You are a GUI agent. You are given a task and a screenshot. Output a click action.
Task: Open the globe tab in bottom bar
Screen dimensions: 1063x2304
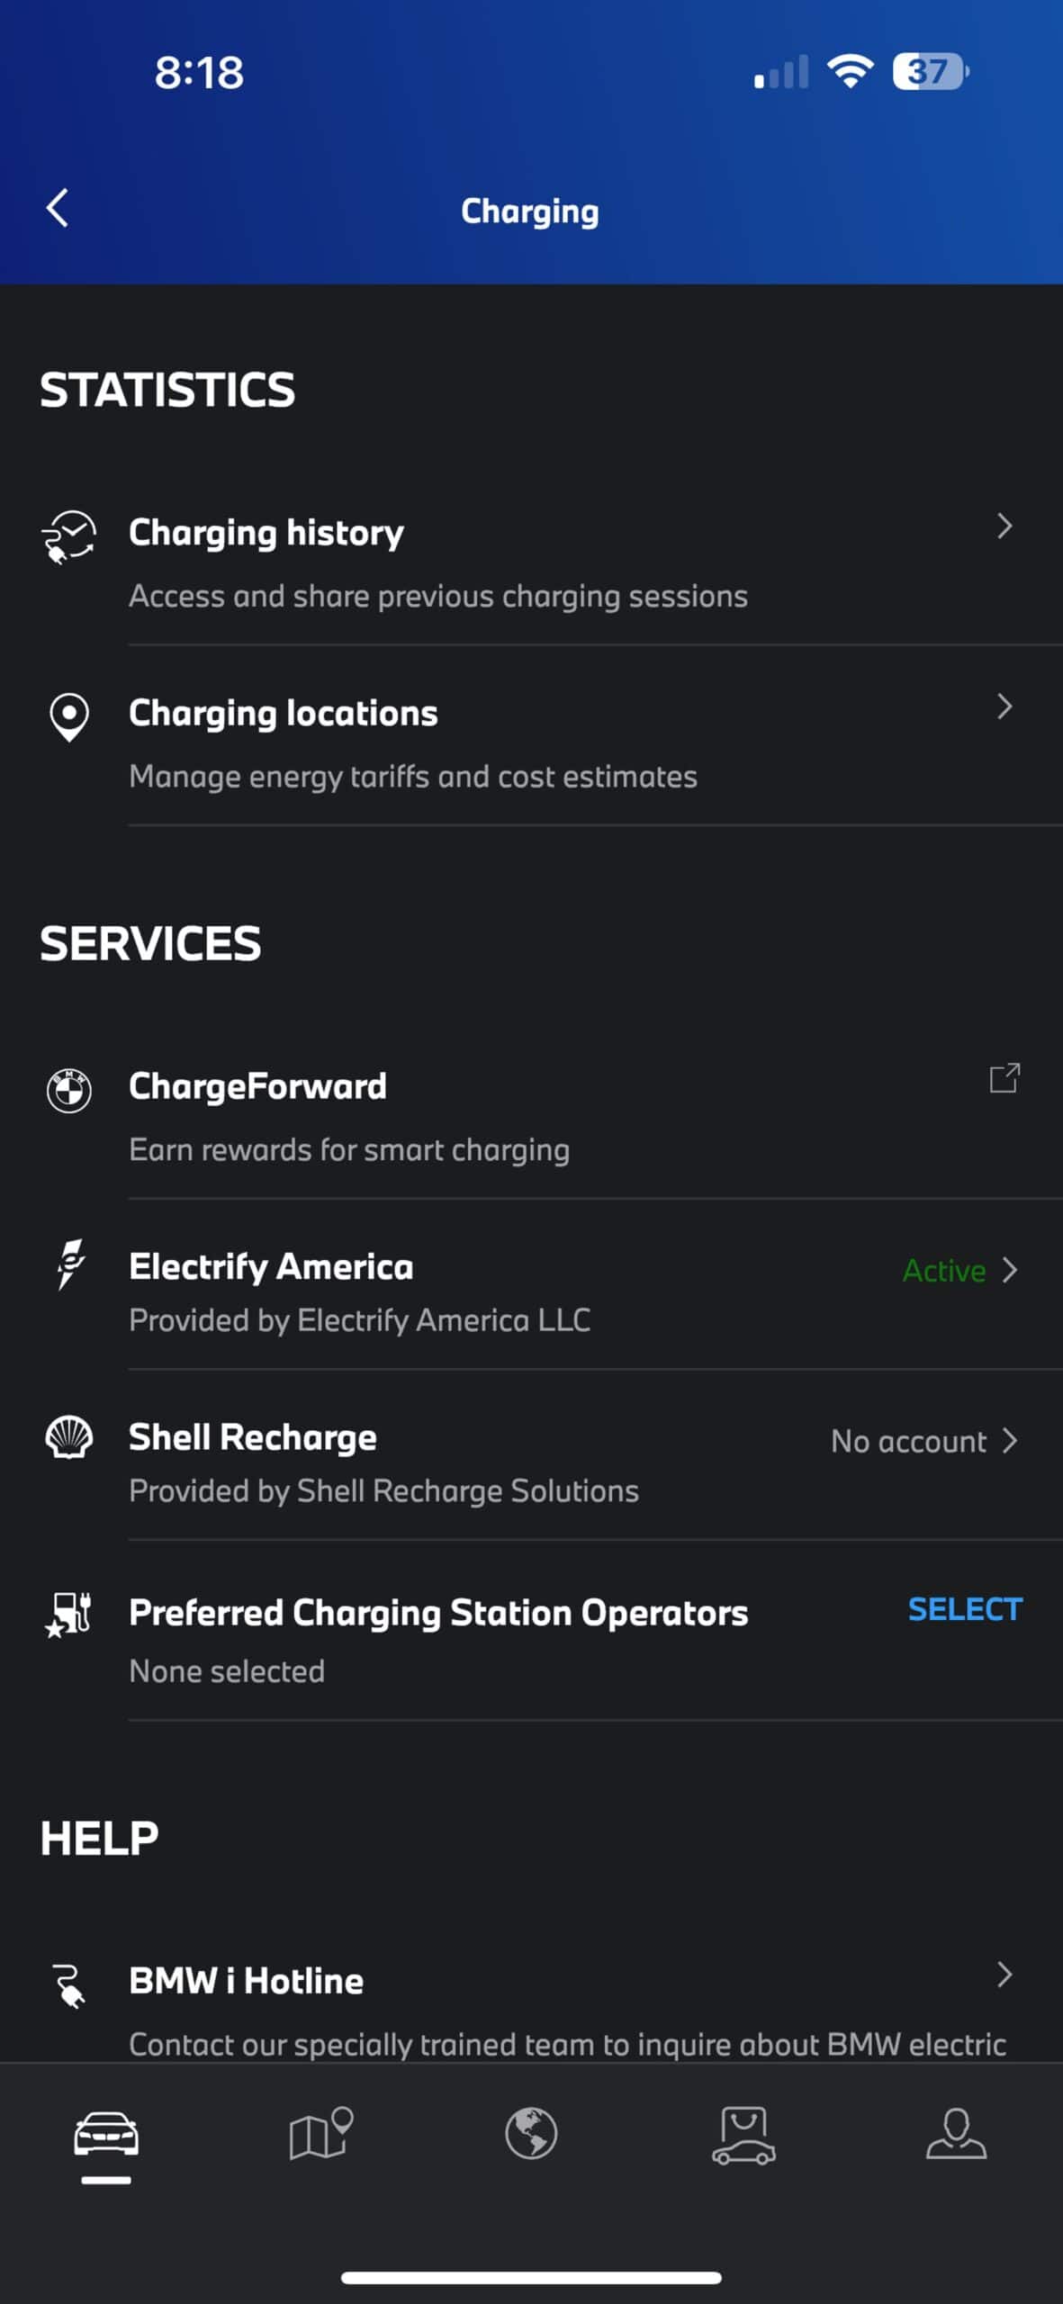(x=531, y=2135)
